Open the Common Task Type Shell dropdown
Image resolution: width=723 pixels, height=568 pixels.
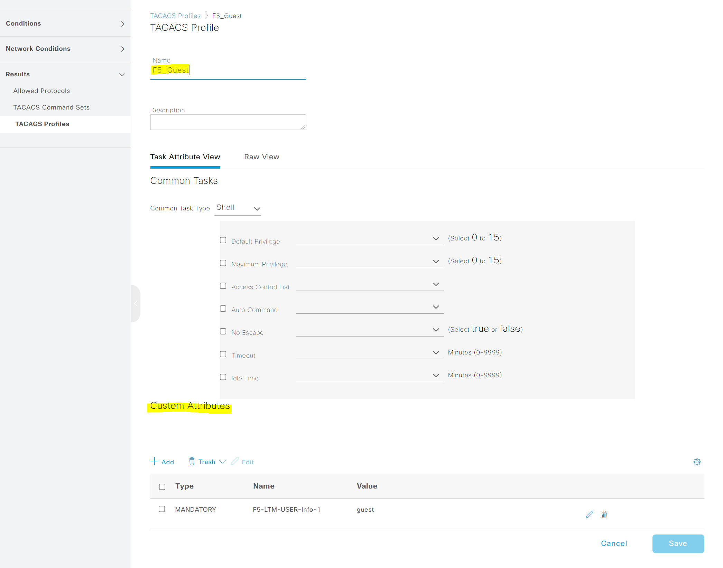(238, 208)
